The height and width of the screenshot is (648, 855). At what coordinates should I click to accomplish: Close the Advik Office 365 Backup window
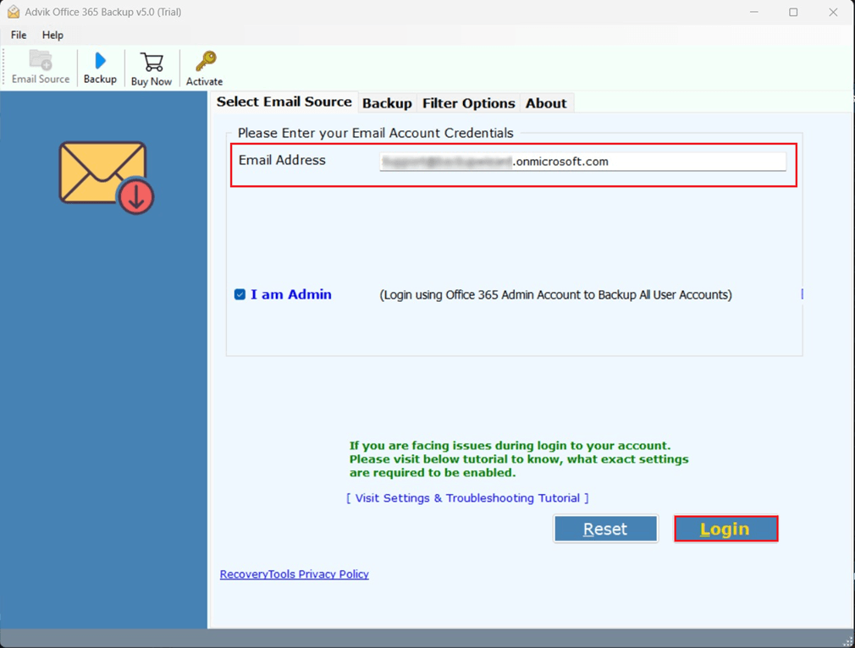(x=833, y=12)
